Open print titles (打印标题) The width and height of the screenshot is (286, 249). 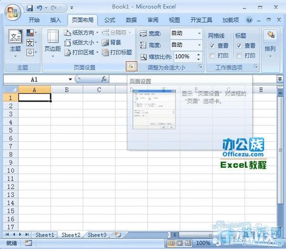click(x=117, y=52)
